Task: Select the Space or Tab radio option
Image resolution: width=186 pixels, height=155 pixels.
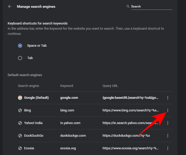Action: [x=20, y=46]
